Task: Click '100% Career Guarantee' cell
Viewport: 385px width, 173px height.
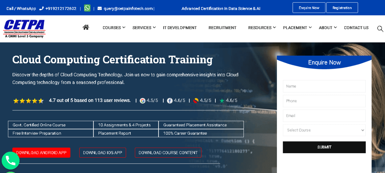Action: pyautogui.click(x=201, y=133)
